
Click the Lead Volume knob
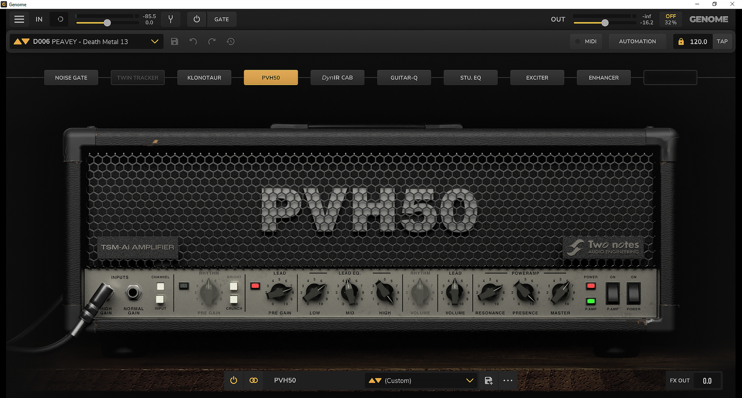click(455, 293)
